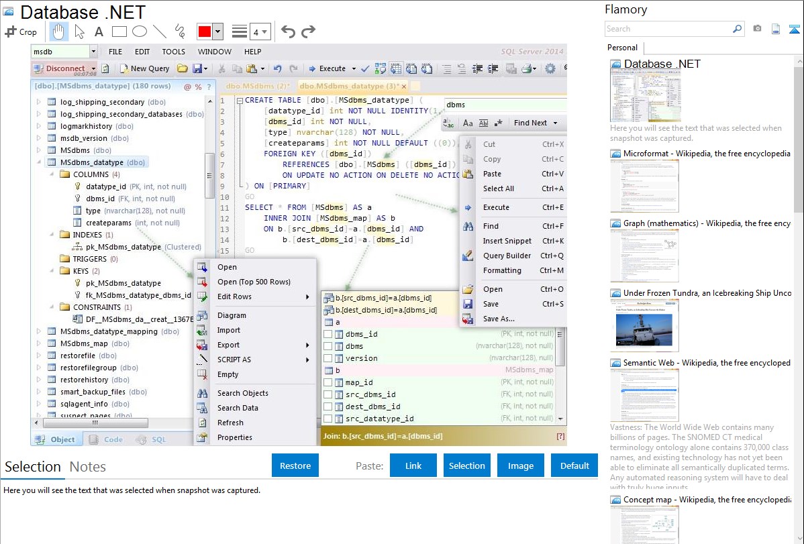Redo the annotation
804x544 pixels.
click(x=308, y=32)
